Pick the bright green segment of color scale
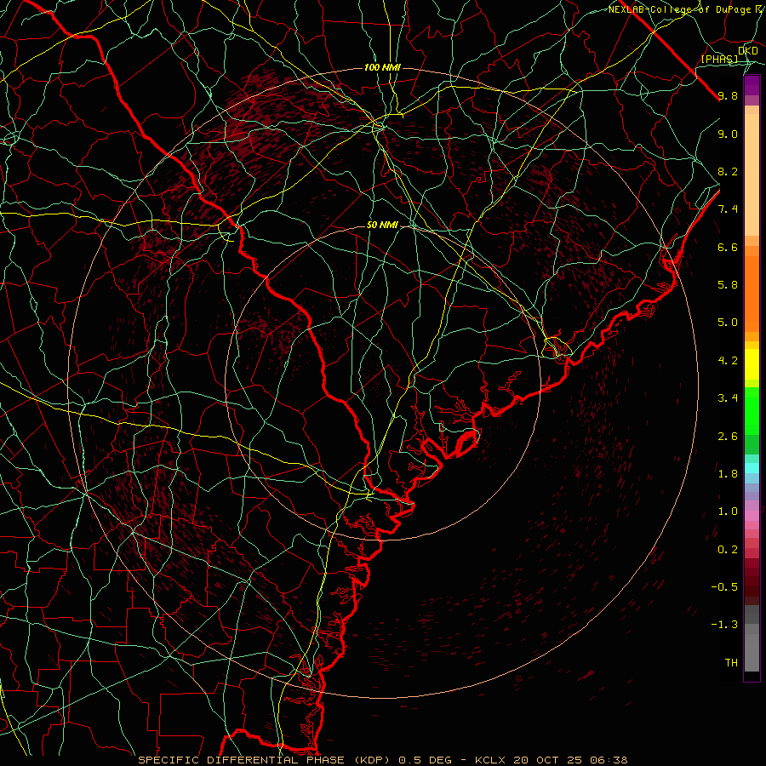This screenshot has height=766, width=766. click(x=752, y=410)
